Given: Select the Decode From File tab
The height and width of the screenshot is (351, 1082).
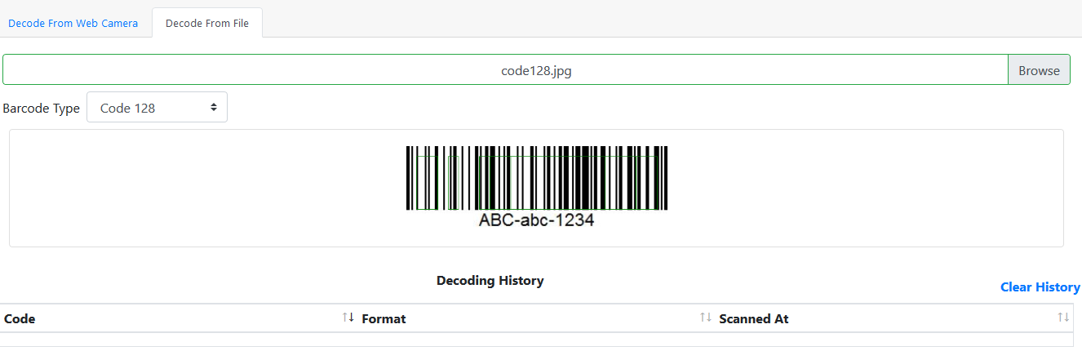Looking at the screenshot, I should 207,23.
